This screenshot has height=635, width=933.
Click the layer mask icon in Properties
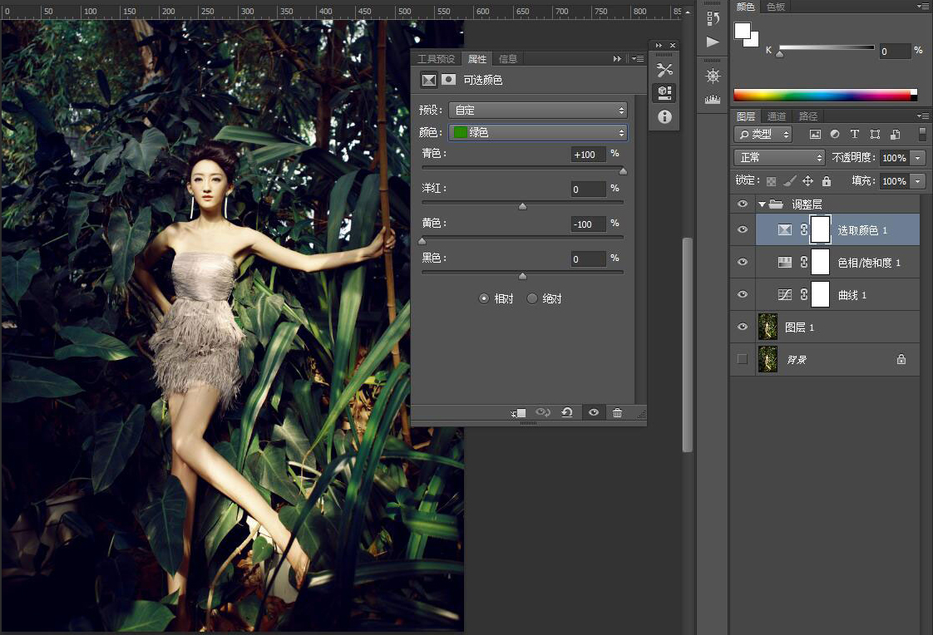[449, 81]
